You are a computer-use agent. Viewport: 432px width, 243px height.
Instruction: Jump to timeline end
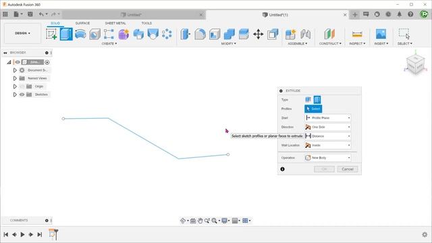coord(40,234)
